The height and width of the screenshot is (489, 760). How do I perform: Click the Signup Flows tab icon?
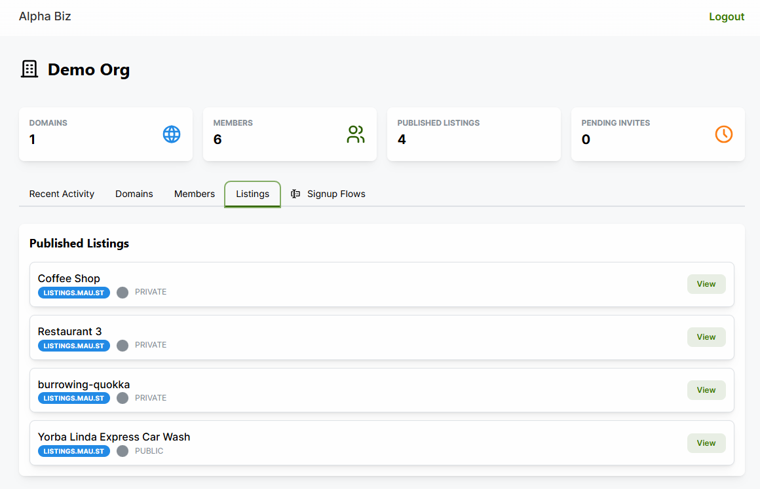295,194
